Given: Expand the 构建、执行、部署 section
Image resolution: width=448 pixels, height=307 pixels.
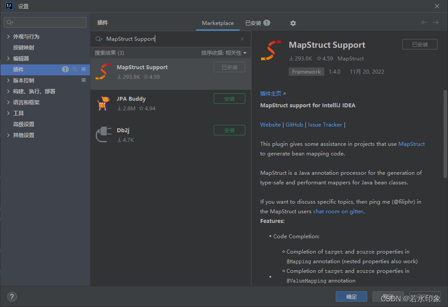Looking at the screenshot, I should (x=34, y=91).
